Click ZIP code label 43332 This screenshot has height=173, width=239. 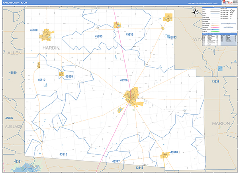point(215,82)
